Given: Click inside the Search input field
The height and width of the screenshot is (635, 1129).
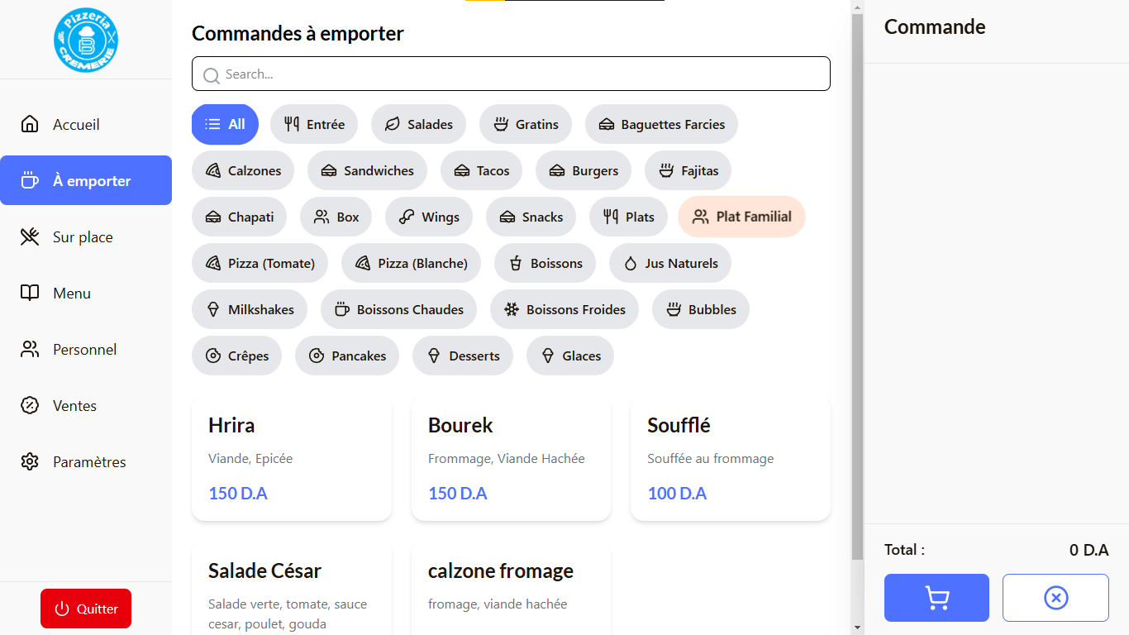Looking at the screenshot, I should (521, 74).
